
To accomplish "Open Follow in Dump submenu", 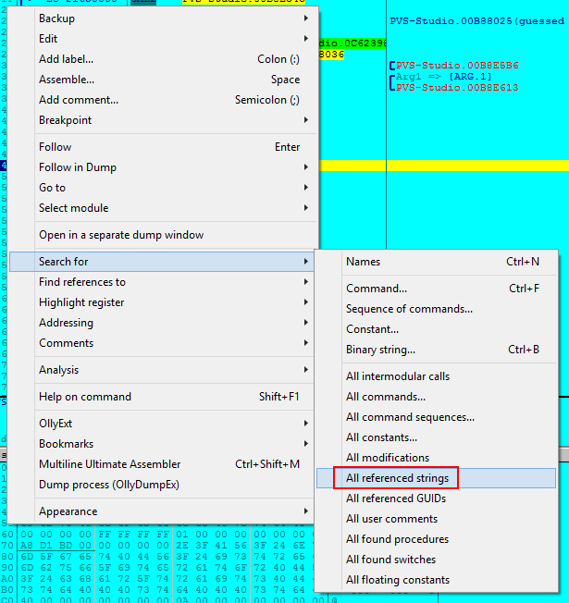I will [x=163, y=167].
